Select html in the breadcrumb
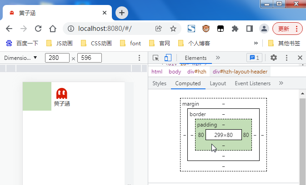The width and height of the screenshot is (306, 185). tap(157, 72)
